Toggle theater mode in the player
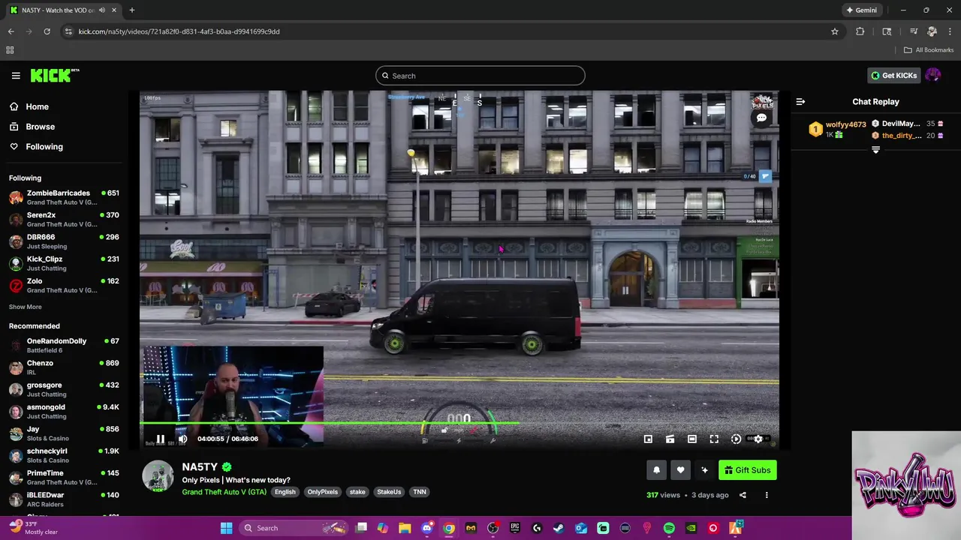 click(x=692, y=439)
